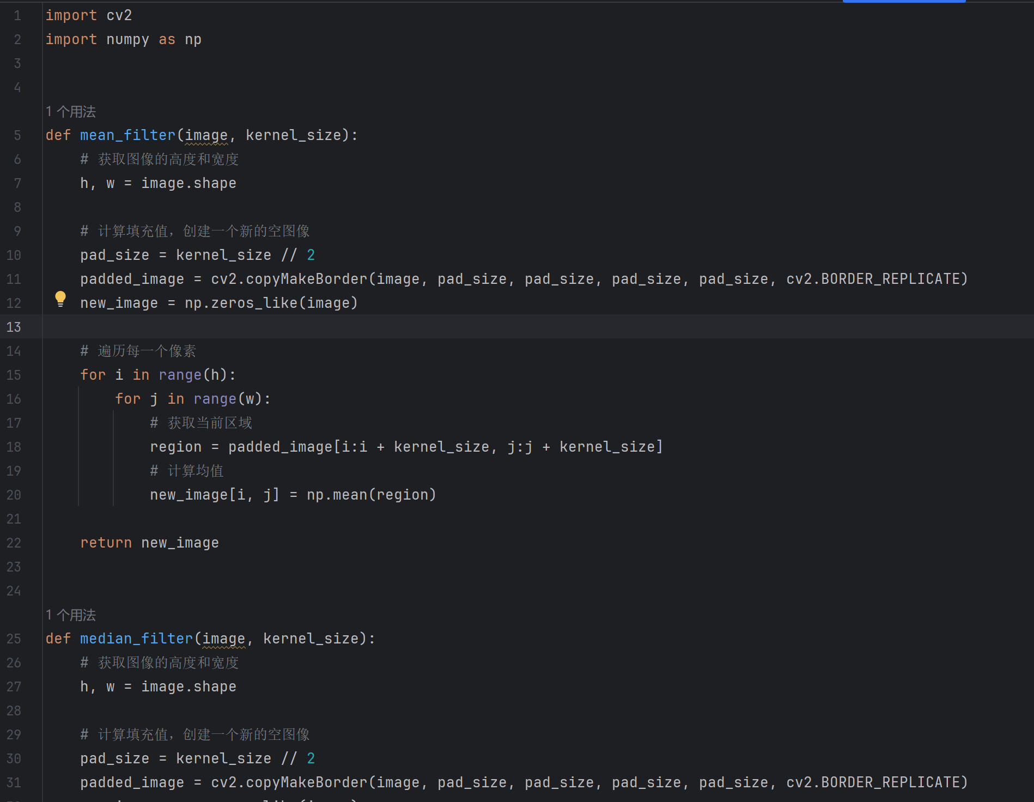Image resolution: width=1034 pixels, height=802 pixels.
Task: Click cv2.BORDER_REPLICATE on line 11
Action: coord(873,279)
